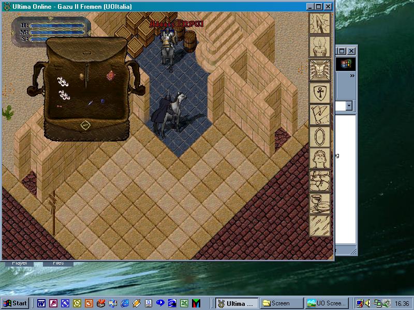Screen dimensions: 414x310
Task: Open the dropdown arrow in background window
Action: (349, 106)
